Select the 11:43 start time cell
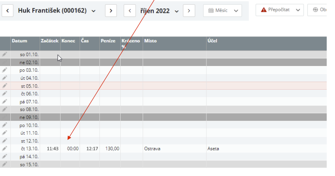 [50, 149]
